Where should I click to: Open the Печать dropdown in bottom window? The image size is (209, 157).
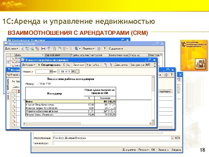click(143, 150)
